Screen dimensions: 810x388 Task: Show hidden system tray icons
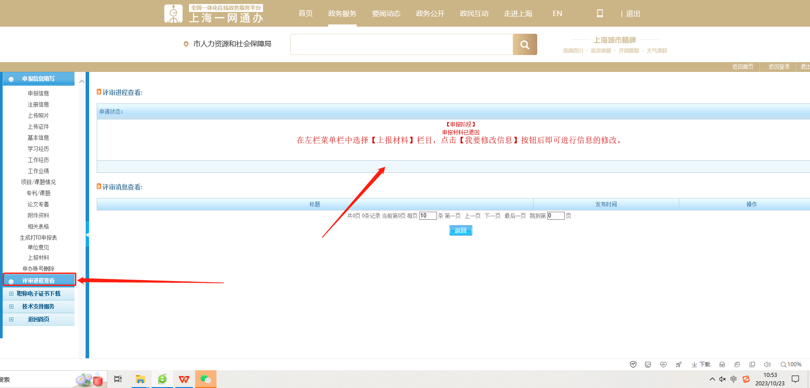pos(712,379)
